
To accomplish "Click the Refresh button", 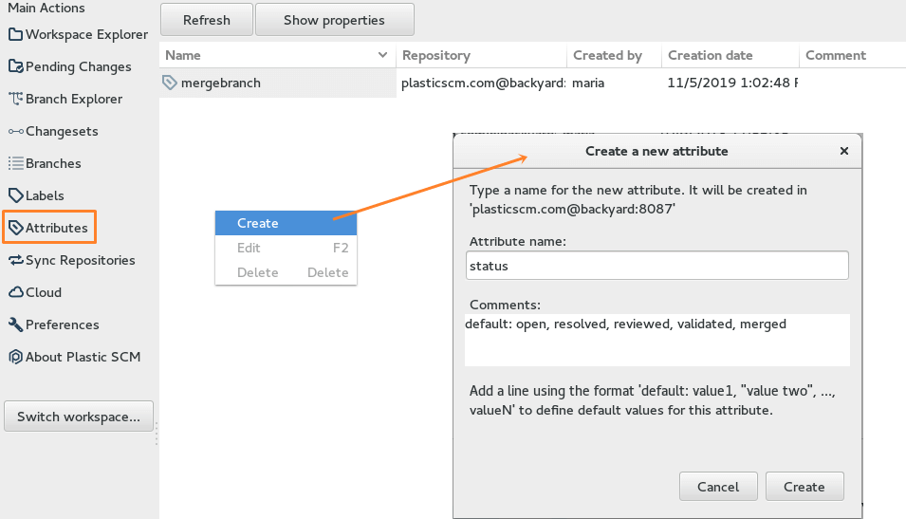I will (x=206, y=20).
